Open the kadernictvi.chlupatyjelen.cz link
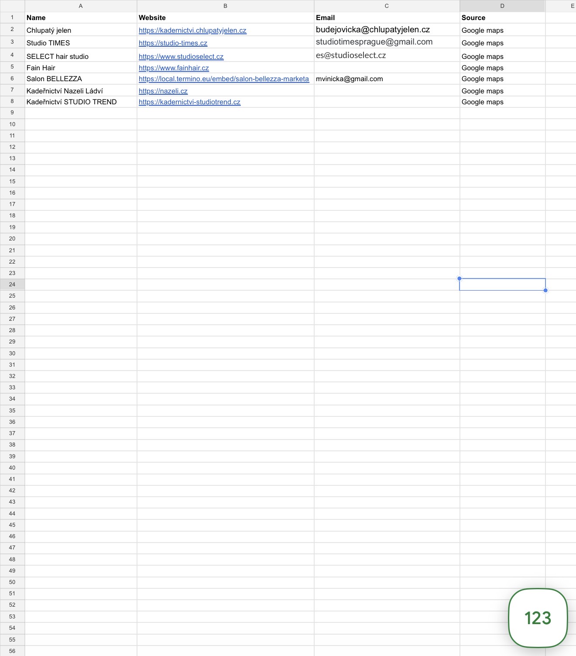 point(192,31)
